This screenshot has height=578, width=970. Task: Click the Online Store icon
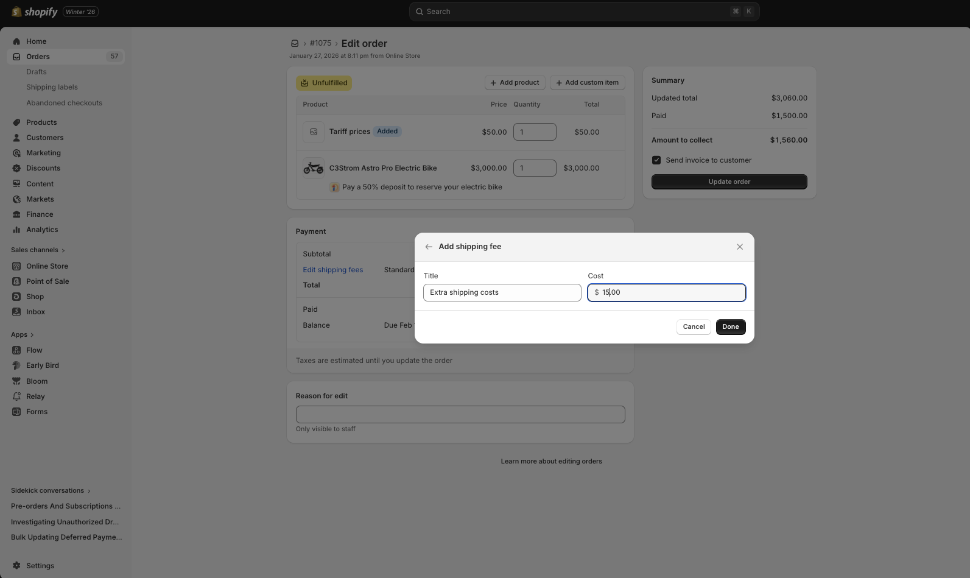tap(16, 266)
